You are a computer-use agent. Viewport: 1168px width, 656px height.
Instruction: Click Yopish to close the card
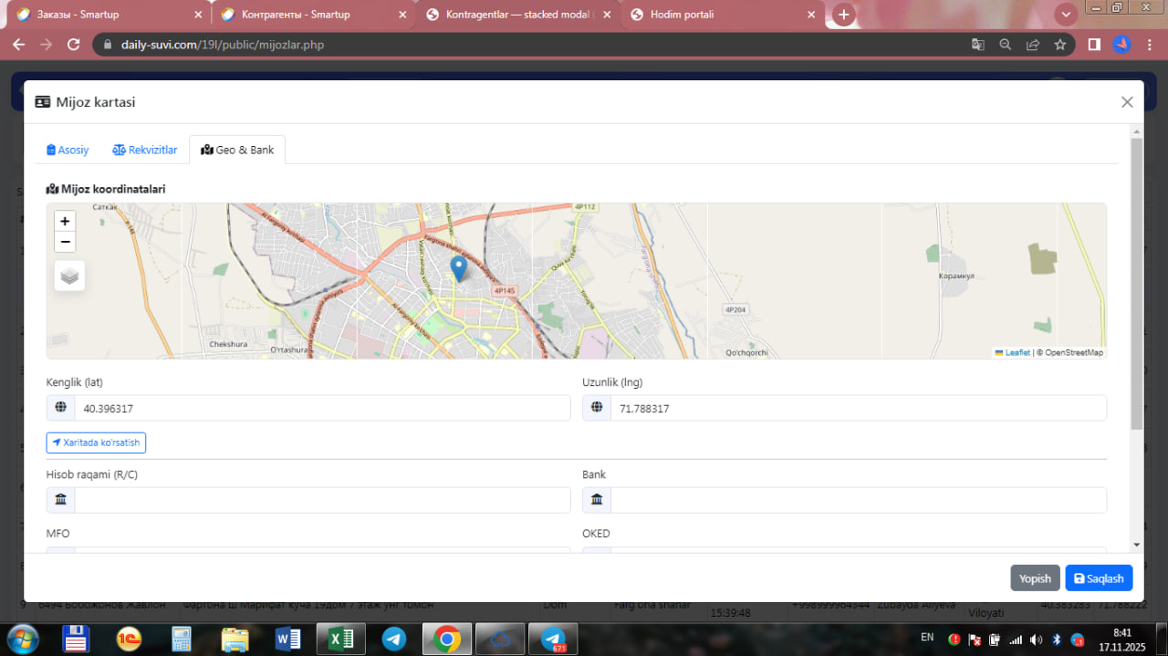tap(1035, 578)
